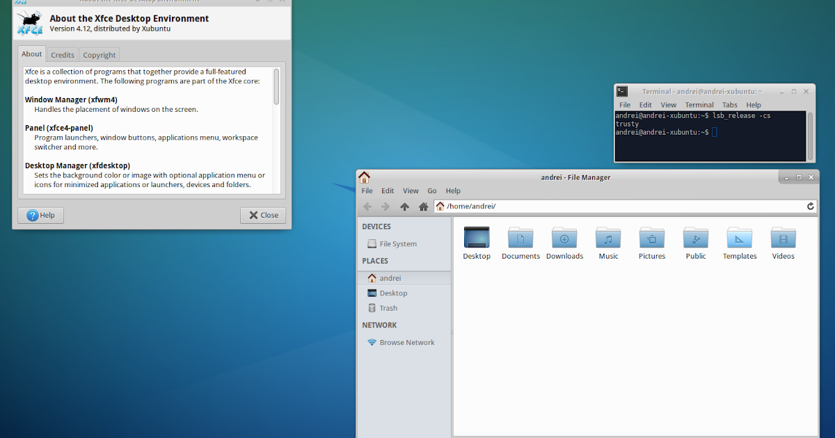Reload the current folder view
The image size is (835, 438).
click(810, 206)
